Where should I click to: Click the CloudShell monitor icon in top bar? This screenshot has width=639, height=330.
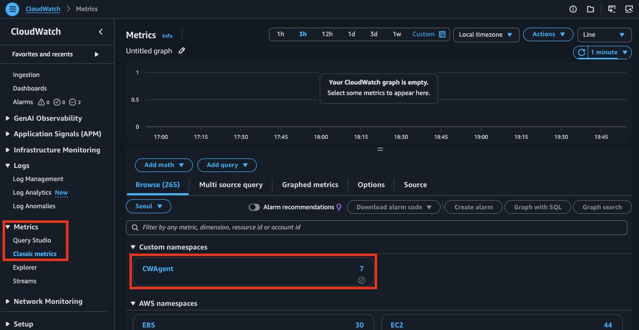click(612, 9)
